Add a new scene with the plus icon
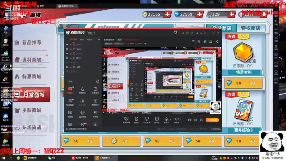Image resolution: width=286 pixels, height=161 pixels. coord(99,39)
